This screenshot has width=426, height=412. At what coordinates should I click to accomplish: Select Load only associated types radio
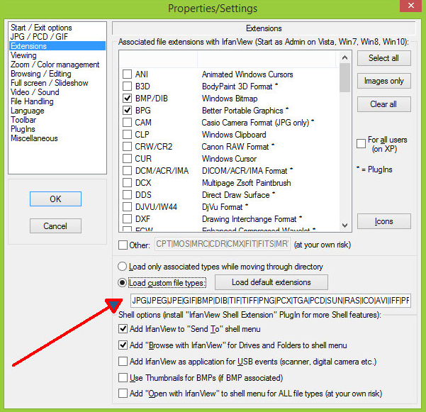pyautogui.click(x=122, y=267)
